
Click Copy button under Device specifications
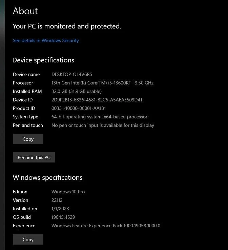point(28,139)
